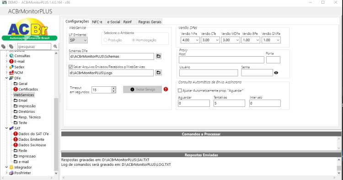343x180 pixels.
Task: Switch to Configurações tab
Action: (77, 21)
